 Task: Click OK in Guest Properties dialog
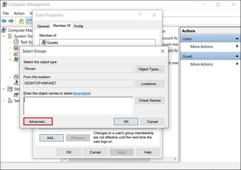tap(69, 152)
